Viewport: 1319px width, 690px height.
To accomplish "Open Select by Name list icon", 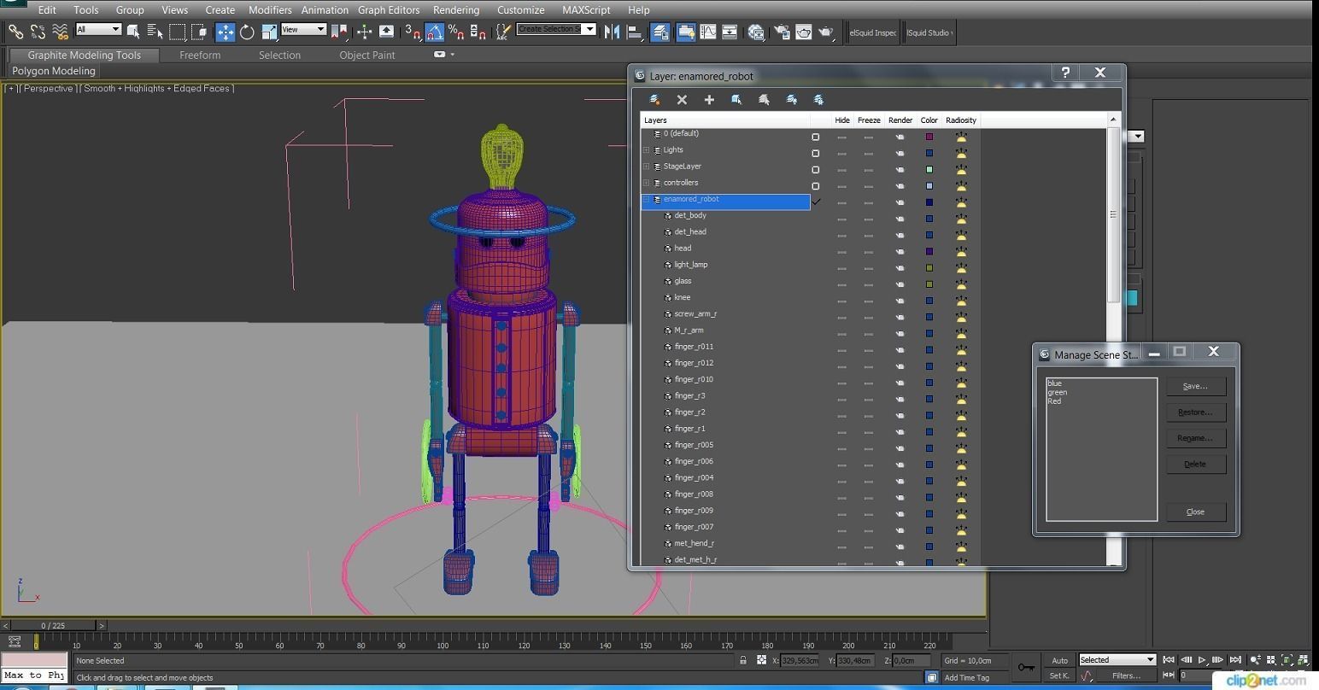I will 155,32.
